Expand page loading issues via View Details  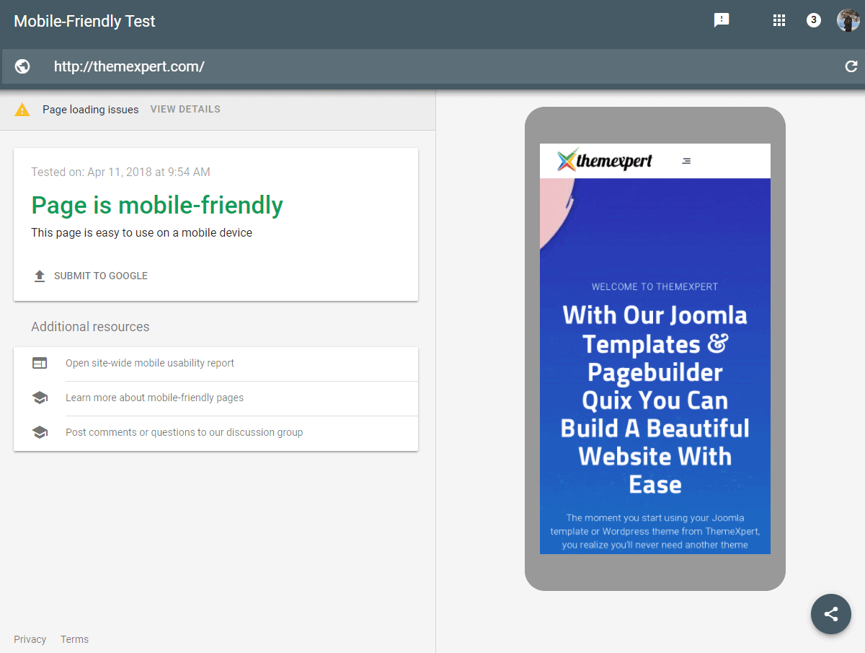pyautogui.click(x=185, y=110)
